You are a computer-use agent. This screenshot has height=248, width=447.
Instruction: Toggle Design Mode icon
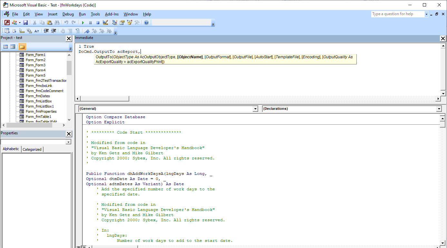coord(105,23)
